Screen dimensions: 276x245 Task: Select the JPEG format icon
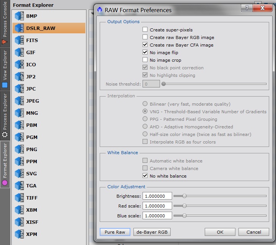click(19, 101)
